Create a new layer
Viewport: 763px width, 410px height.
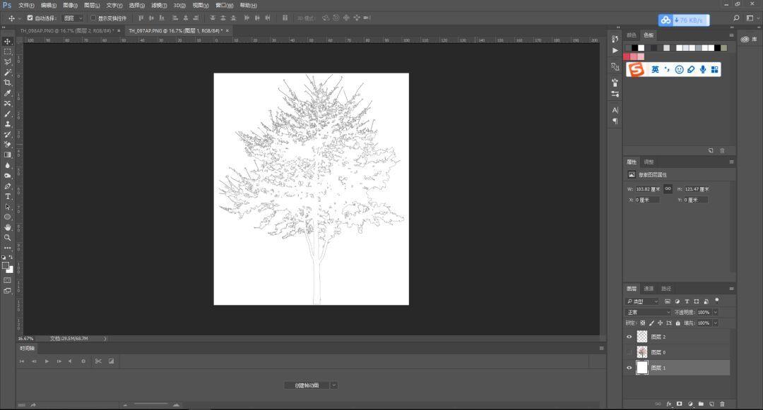tap(711, 404)
